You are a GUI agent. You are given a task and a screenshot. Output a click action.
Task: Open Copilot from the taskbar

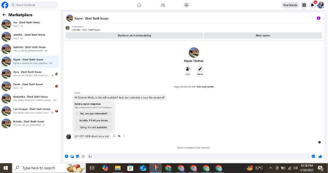[105, 168]
